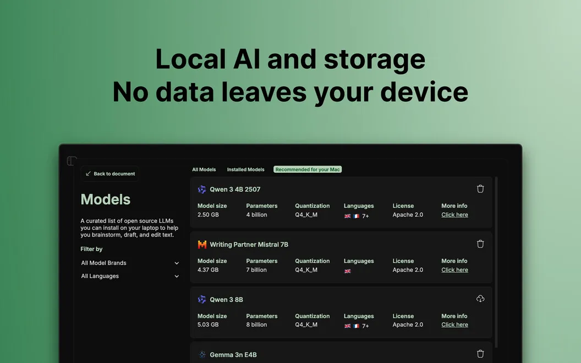
Task: Toggle the sidebar panel icon
Action: click(x=72, y=161)
